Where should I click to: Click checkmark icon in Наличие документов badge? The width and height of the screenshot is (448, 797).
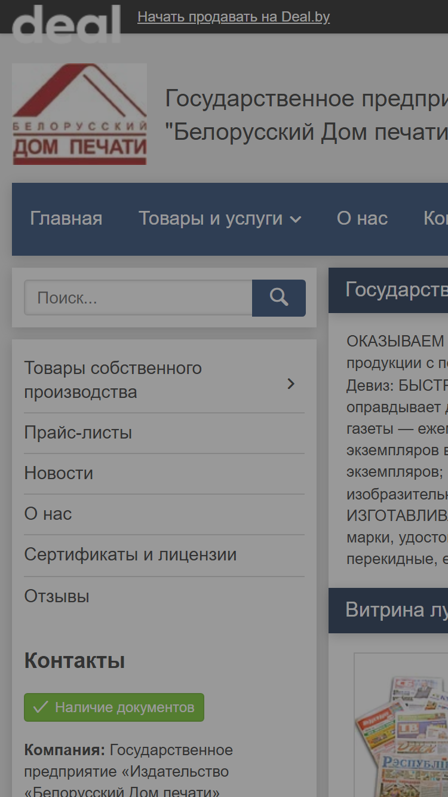point(41,707)
